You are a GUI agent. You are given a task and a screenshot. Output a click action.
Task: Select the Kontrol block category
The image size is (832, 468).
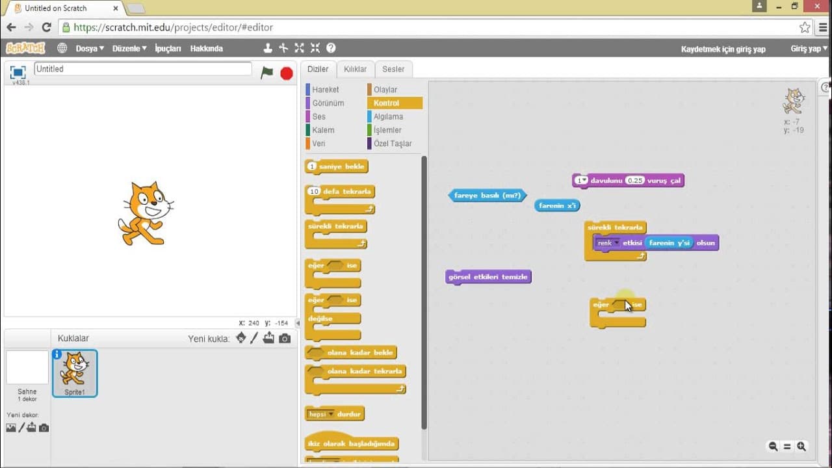[395, 103]
